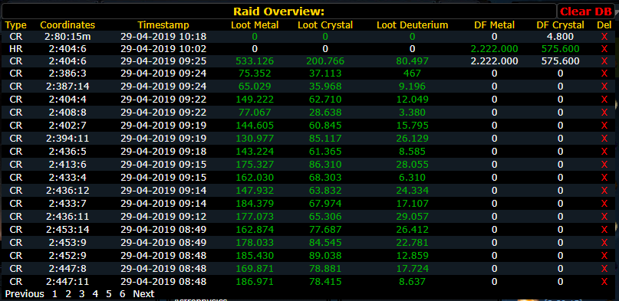Click the Type column header
Screen dimensions: 619x301
(x=16, y=25)
